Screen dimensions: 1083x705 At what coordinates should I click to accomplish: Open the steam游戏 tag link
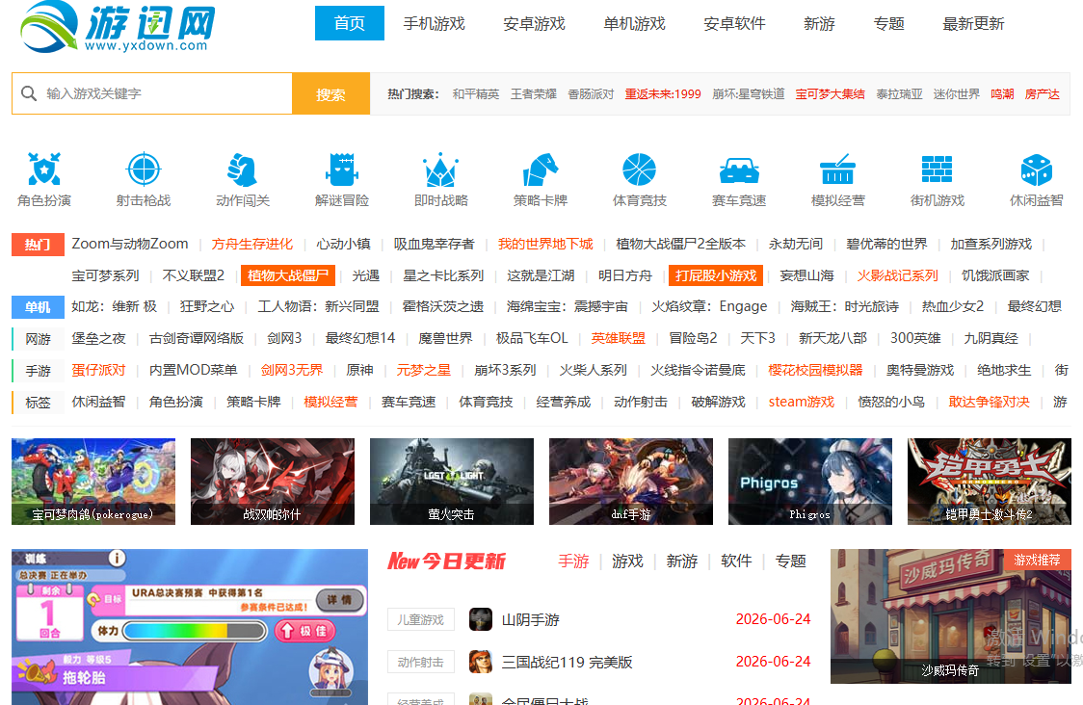(802, 402)
